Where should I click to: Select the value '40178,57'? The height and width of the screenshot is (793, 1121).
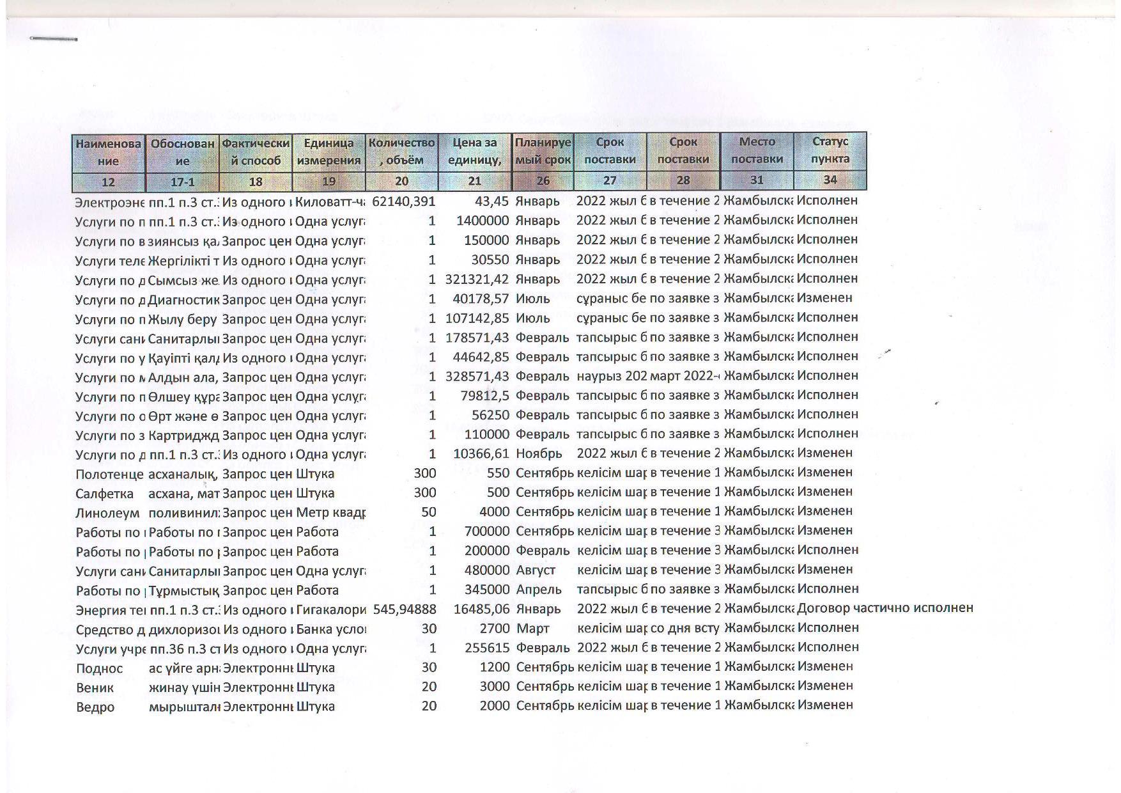(x=481, y=299)
